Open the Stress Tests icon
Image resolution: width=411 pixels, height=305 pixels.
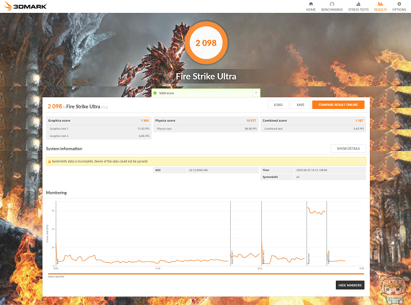point(358,4)
